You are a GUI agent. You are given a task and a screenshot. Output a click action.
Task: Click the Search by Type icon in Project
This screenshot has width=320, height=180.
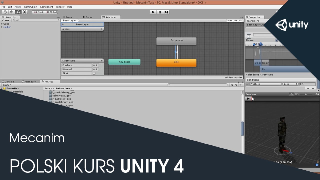point(232,85)
